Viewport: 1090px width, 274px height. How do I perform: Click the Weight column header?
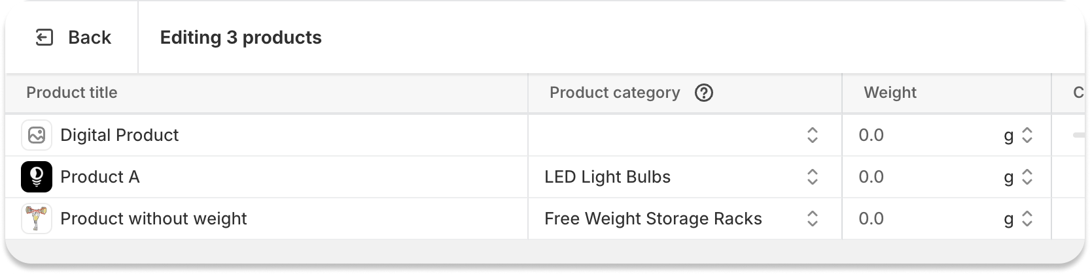[890, 93]
